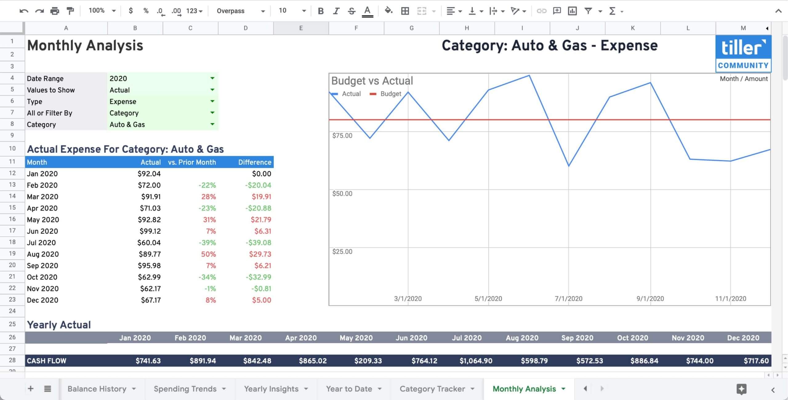
Task: Format as percent
Action: click(146, 11)
